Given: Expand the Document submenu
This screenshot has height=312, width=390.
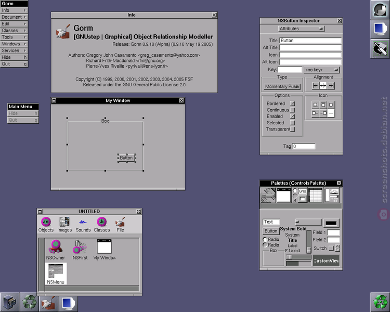Looking at the screenshot, I should tap(14, 17).
